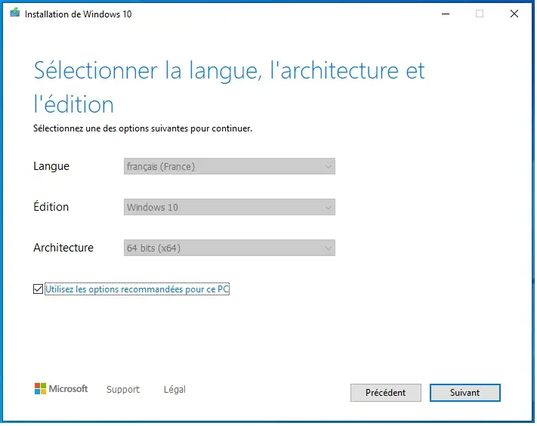The width and height of the screenshot is (537, 426).
Task: Open the Langue dropdown showing français (France)
Action: [230, 167]
